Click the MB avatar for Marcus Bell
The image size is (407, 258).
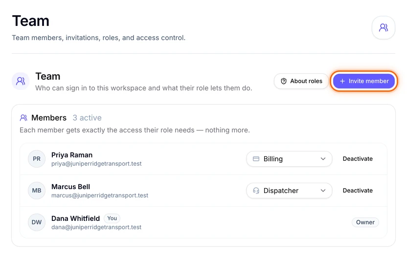(37, 191)
